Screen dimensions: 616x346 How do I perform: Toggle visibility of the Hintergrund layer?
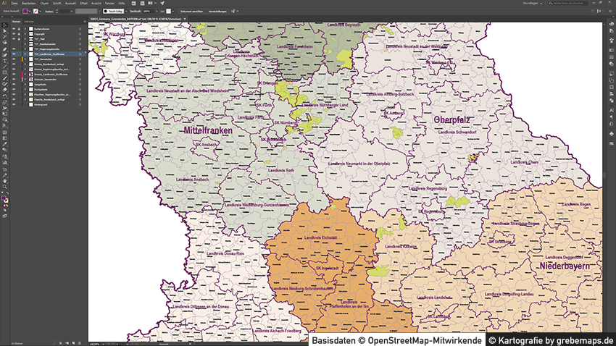14,104
